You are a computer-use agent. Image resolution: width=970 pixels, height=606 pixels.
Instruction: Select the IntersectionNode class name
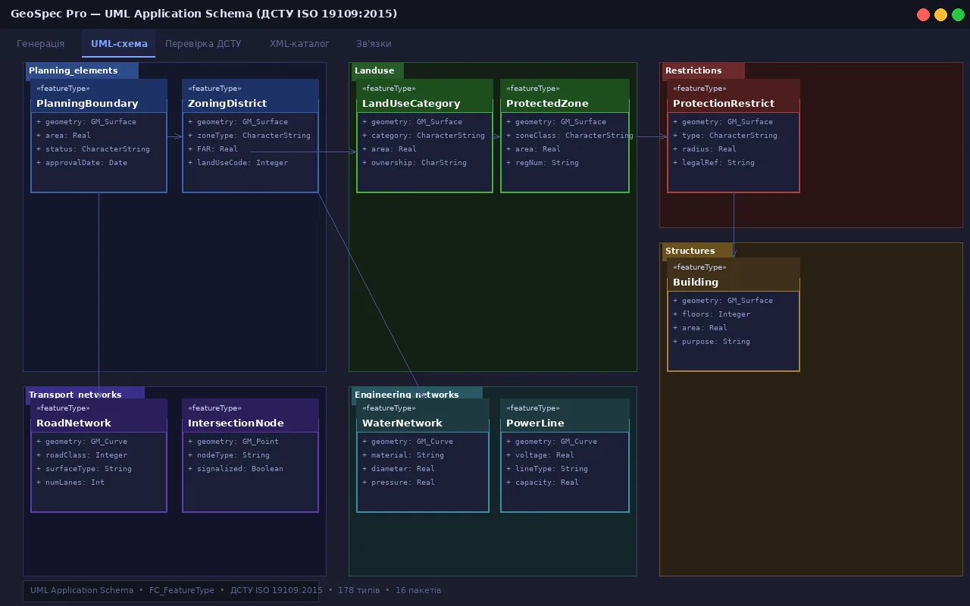coord(236,423)
